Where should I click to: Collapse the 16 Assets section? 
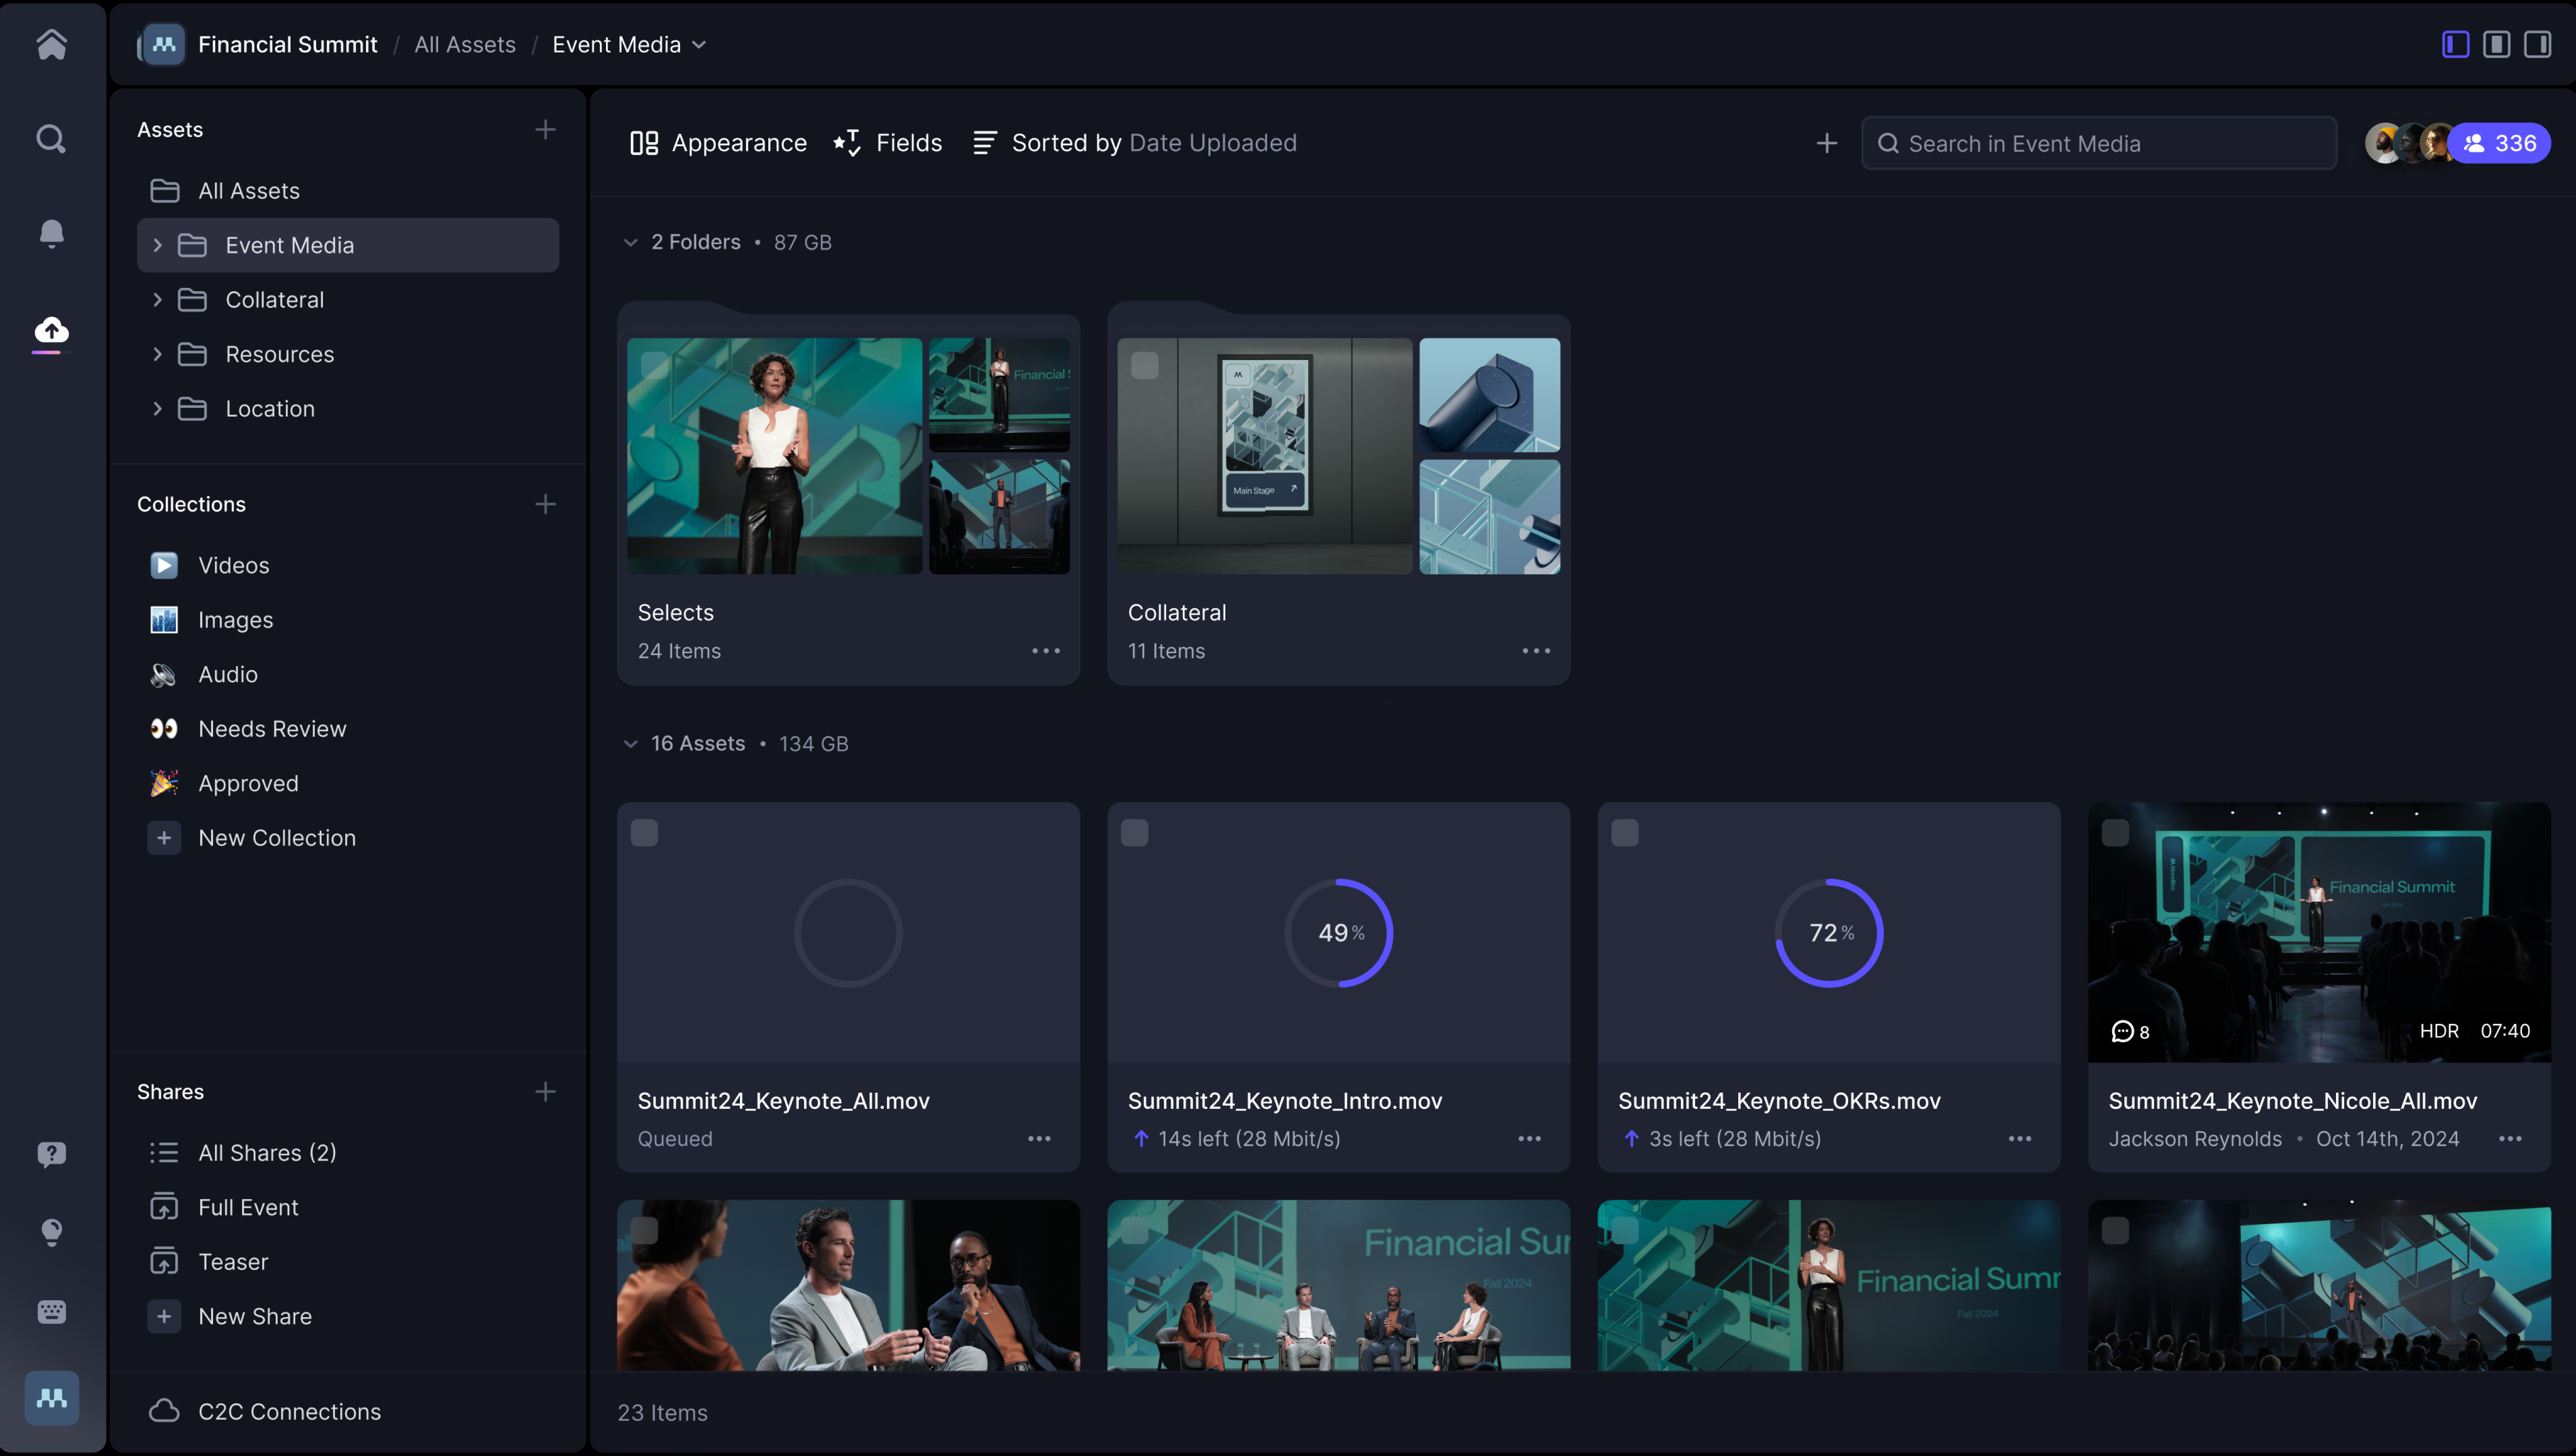(630, 744)
